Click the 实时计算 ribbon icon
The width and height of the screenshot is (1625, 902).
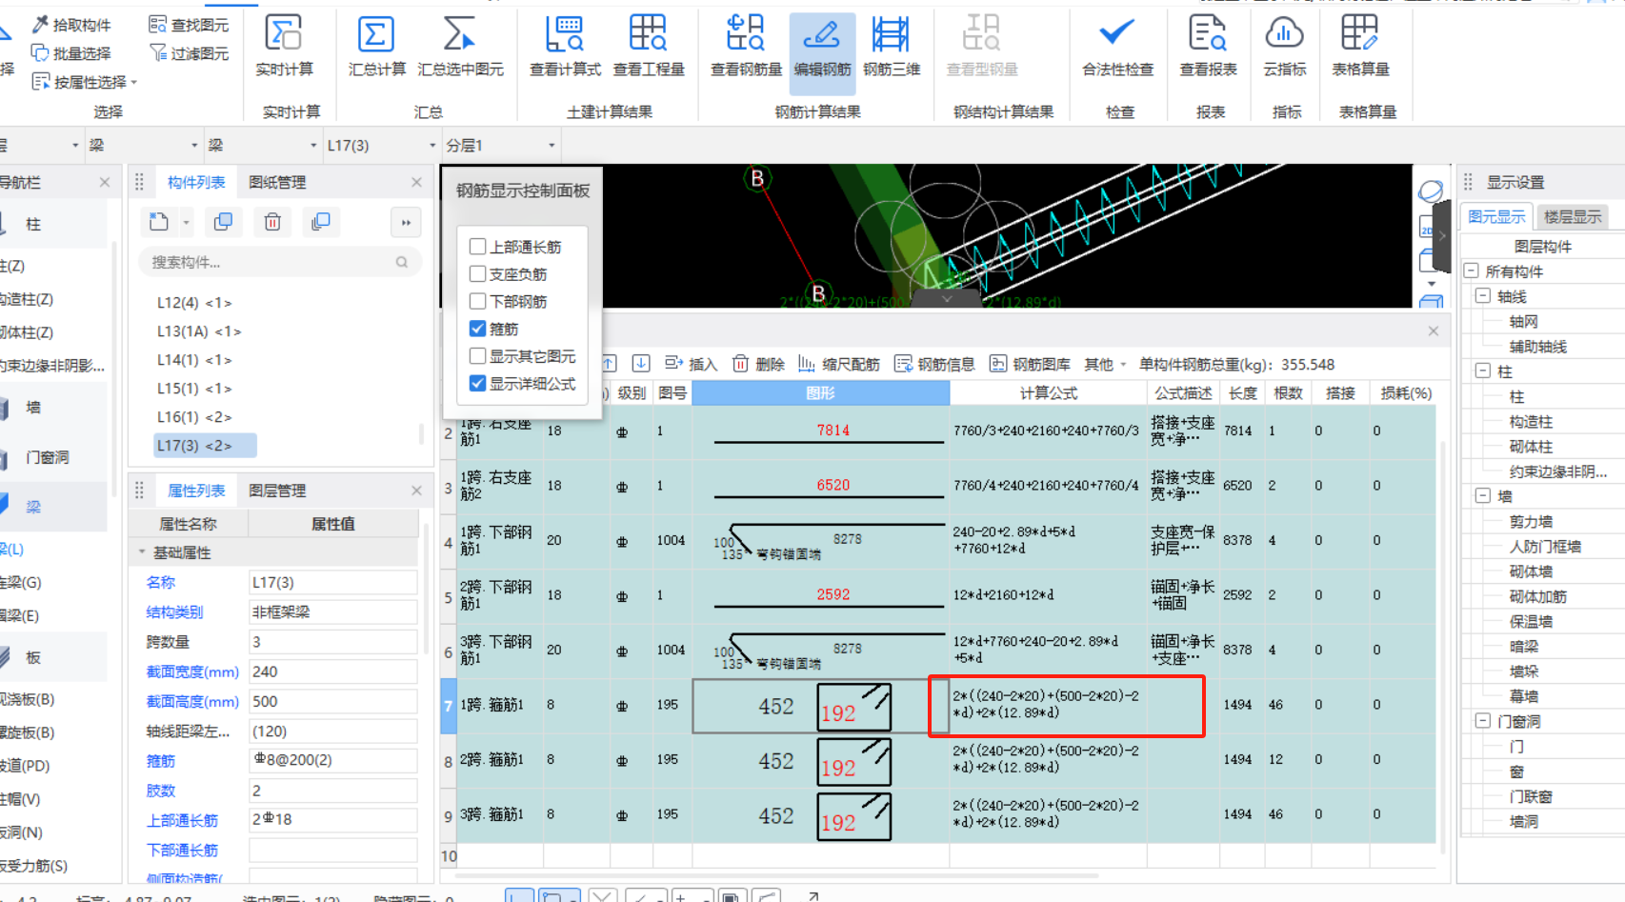click(x=284, y=45)
